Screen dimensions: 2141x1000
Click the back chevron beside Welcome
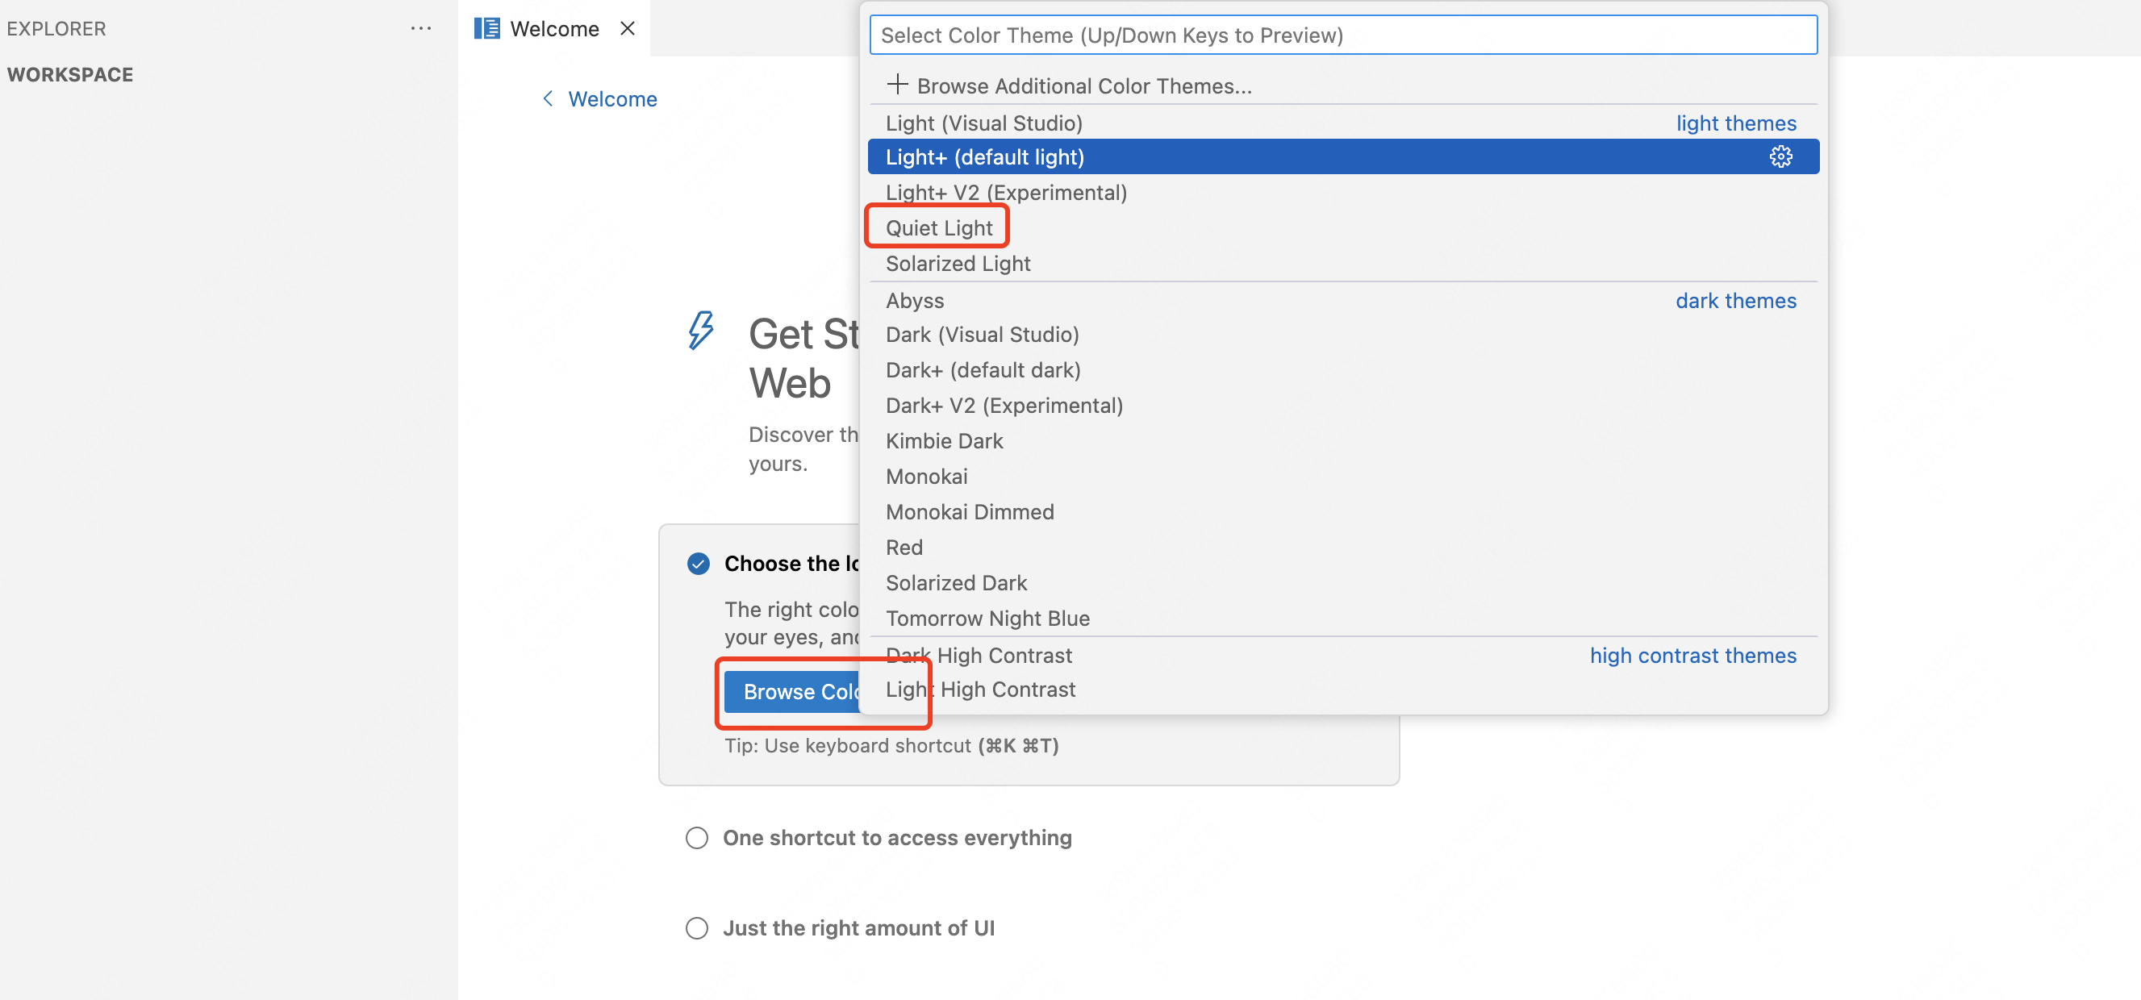point(548,99)
